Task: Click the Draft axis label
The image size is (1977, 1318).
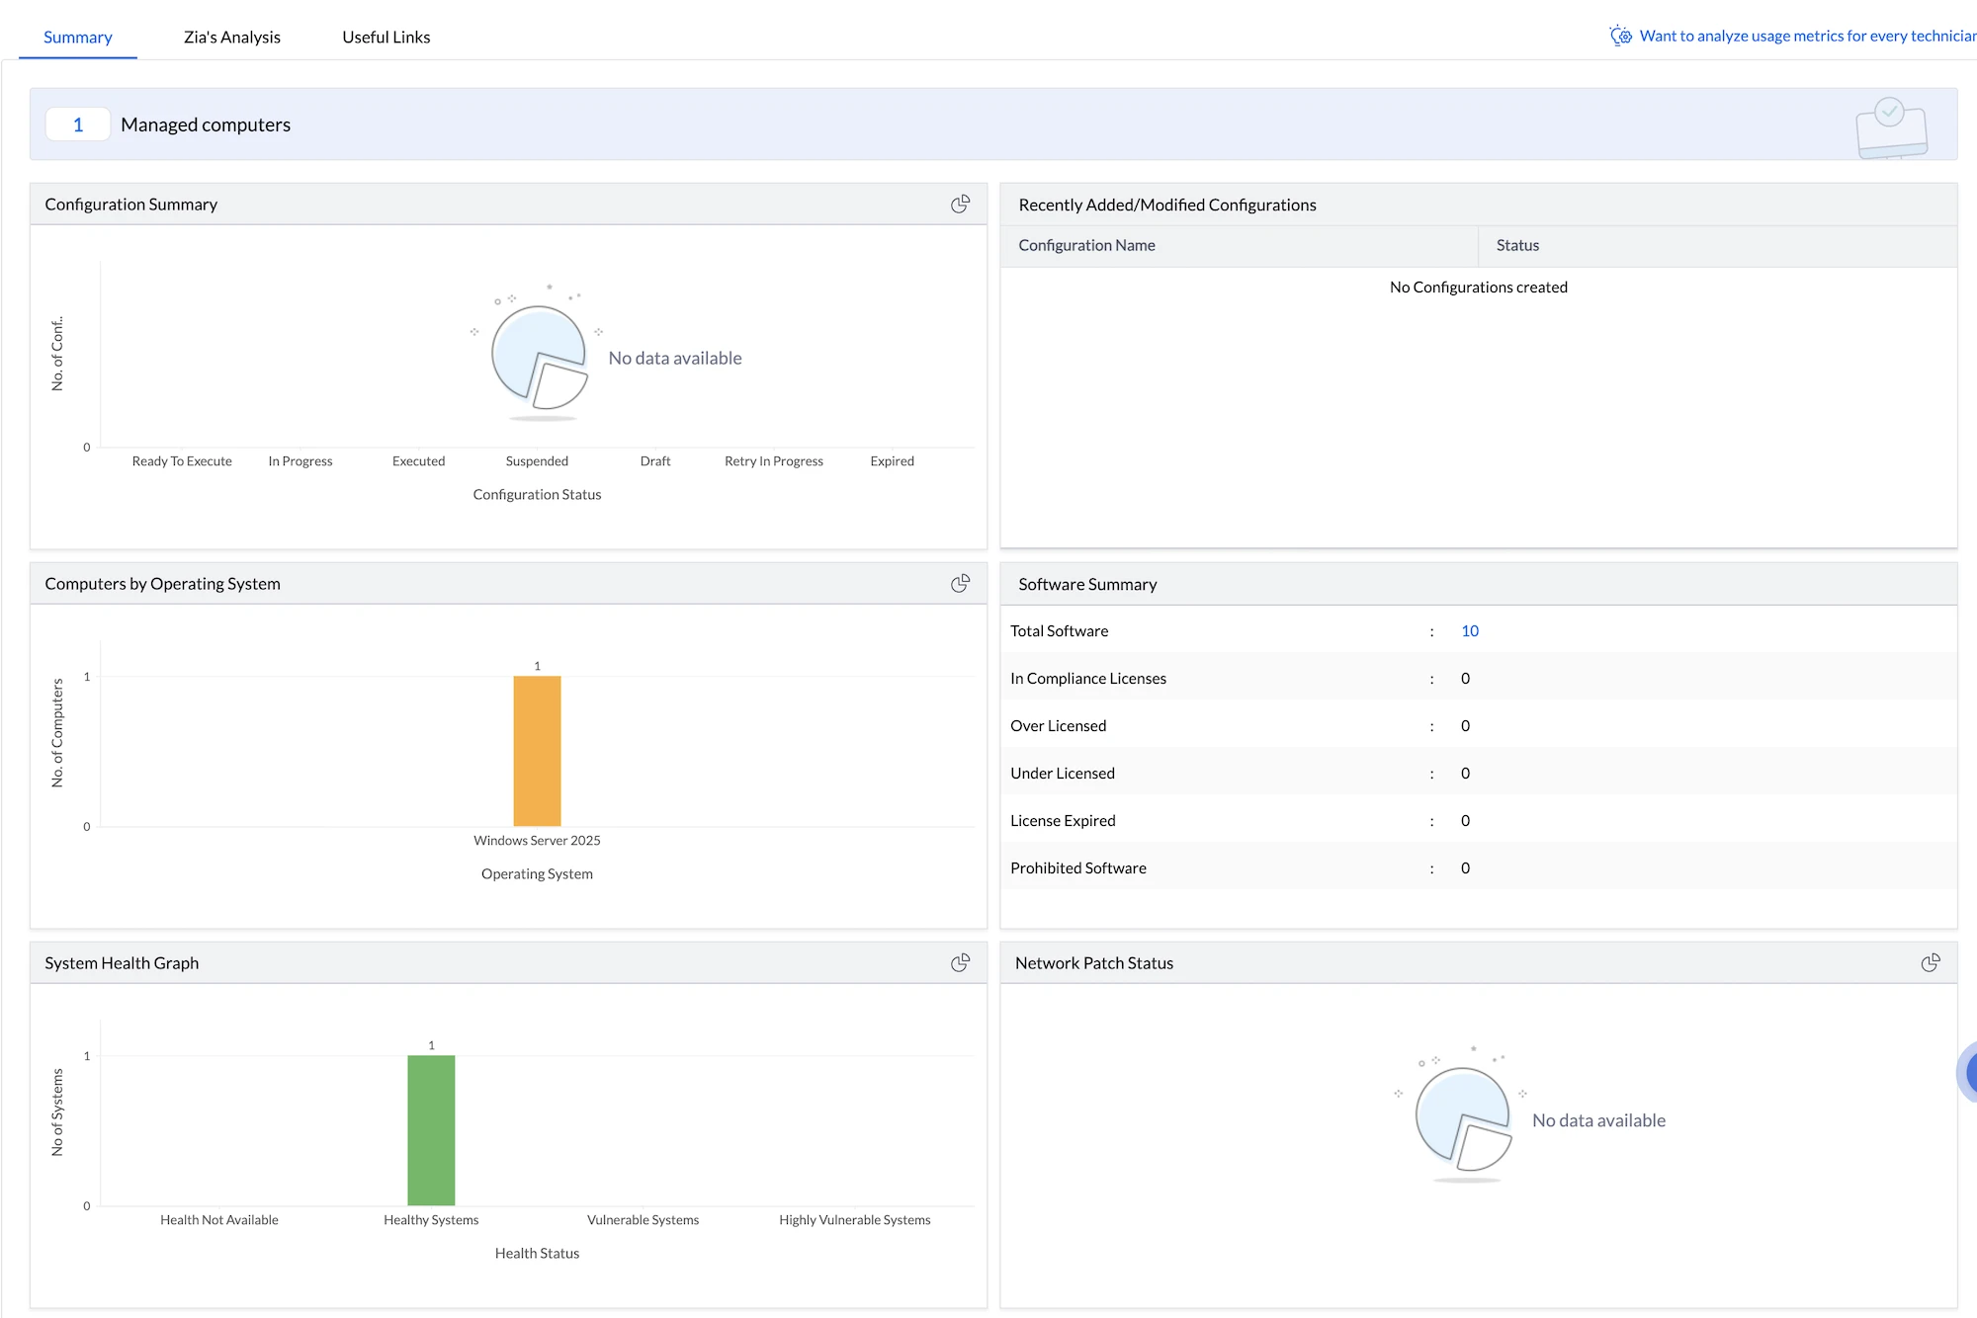Action: (655, 461)
